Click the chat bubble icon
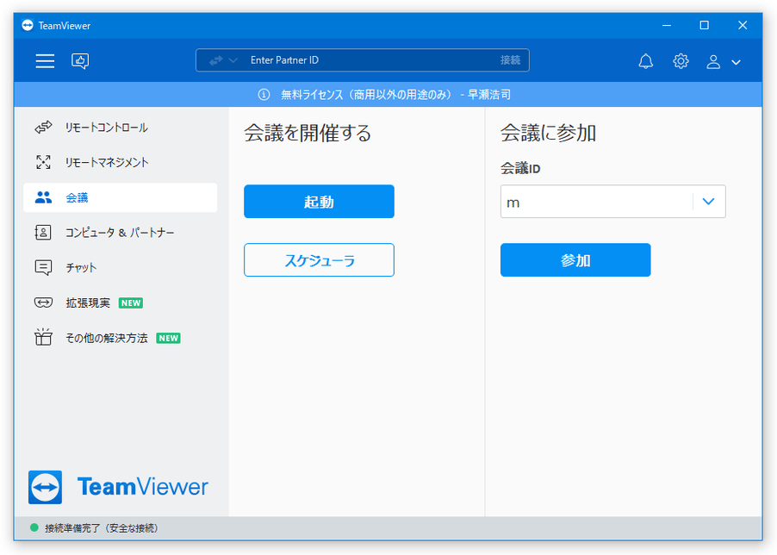Viewport: 777px width, 555px height. tap(43, 267)
